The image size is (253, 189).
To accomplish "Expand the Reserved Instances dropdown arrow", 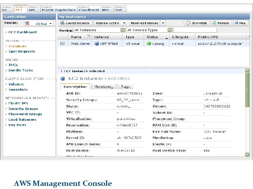I will point(163,23).
